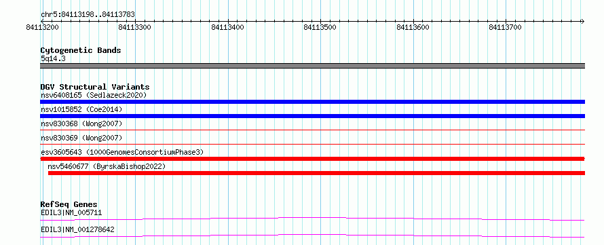This screenshot has height=245, width=604.
Task: Click ruler tick label 84113500
Action: pos(320,27)
